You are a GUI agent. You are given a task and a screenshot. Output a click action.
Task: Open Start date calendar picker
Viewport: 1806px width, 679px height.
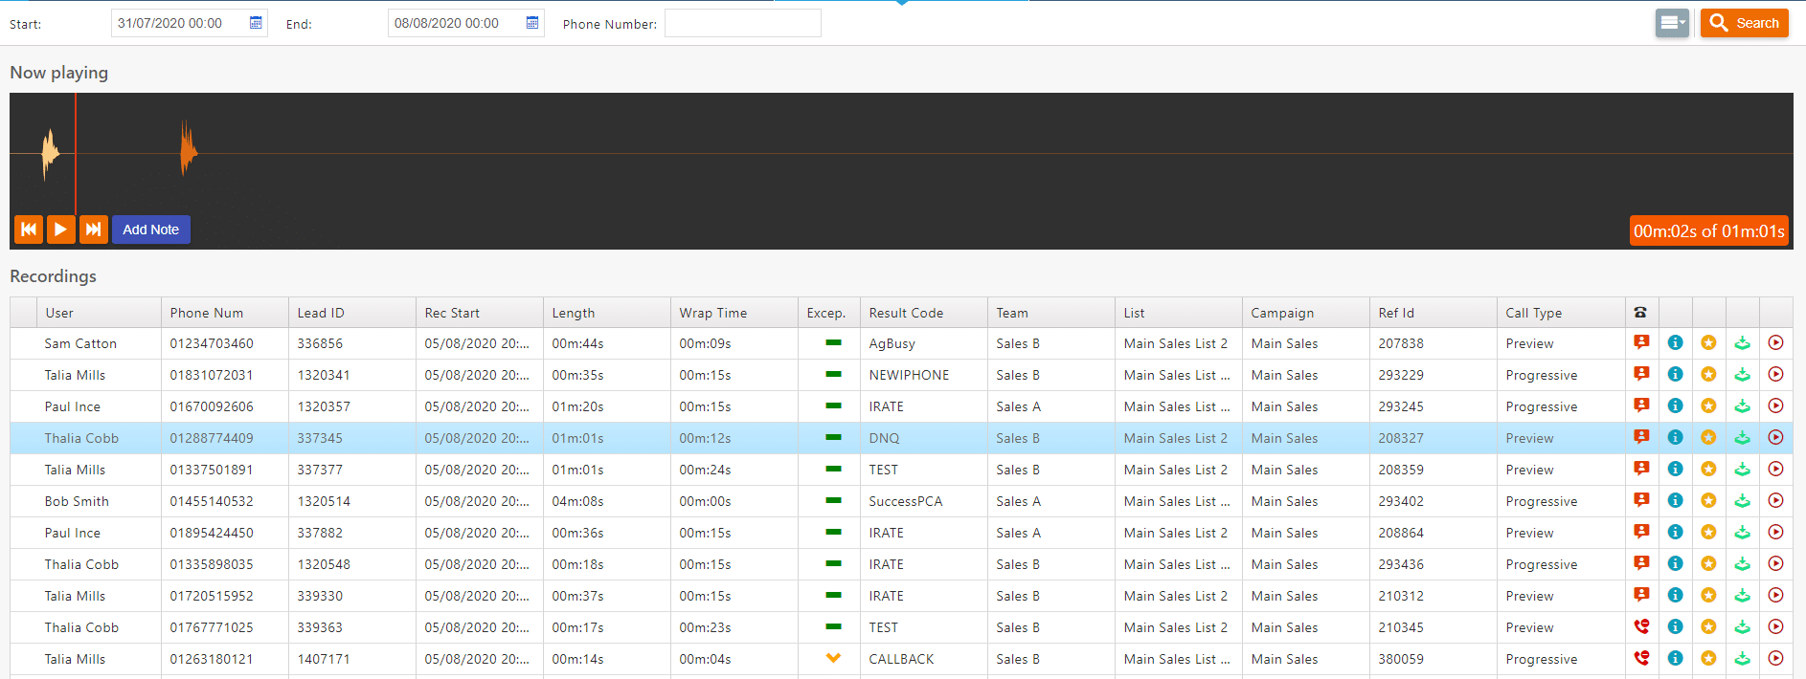click(x=256, y=22)
